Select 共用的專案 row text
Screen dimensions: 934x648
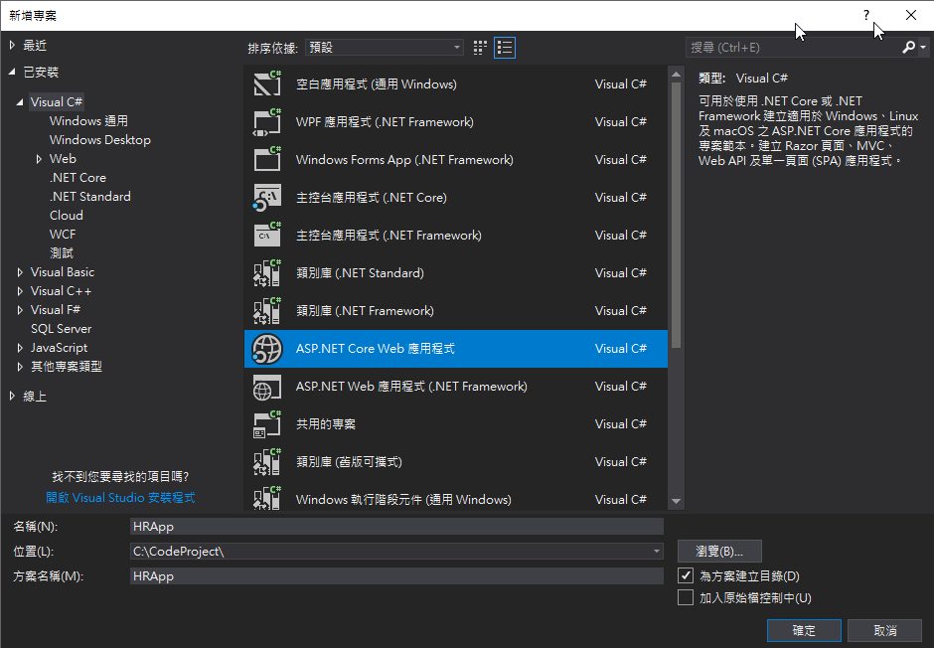tap(326, 424)
